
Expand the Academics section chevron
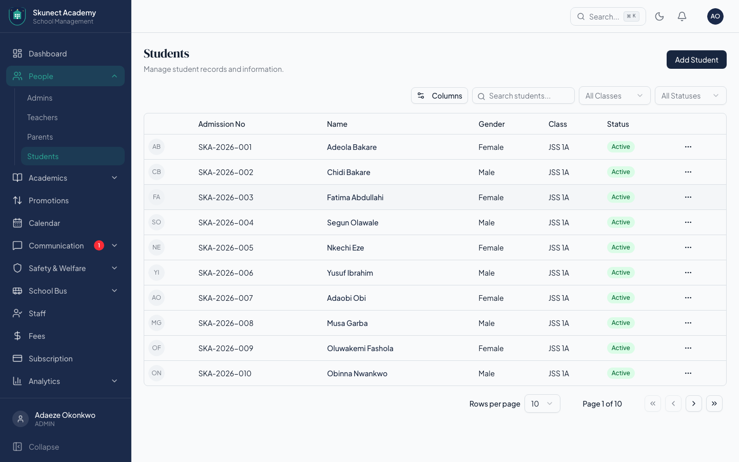114,178
